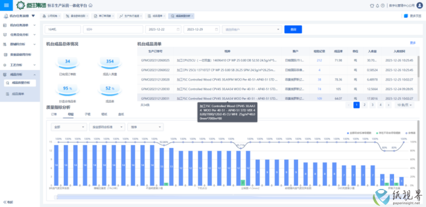Open inspection record link 212

click(x=319, y=61)
